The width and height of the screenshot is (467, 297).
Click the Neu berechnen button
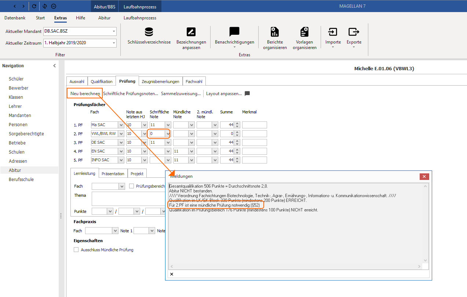[85, 94]
